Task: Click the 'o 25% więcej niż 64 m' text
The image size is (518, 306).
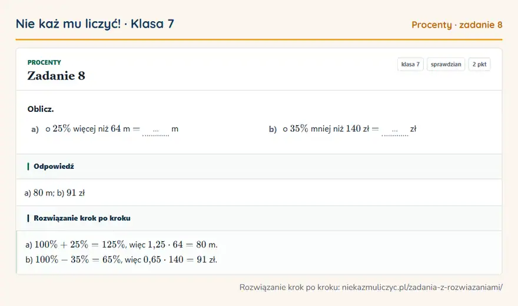Action: click(x=88, y=129)
